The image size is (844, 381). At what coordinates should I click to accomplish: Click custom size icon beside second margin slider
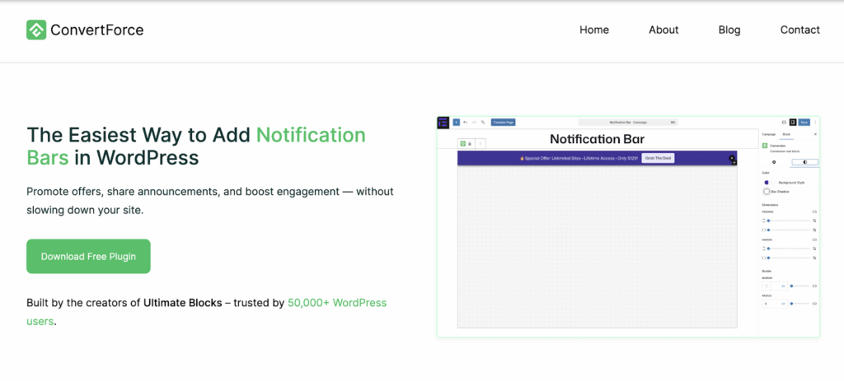[x=814, y=258]
